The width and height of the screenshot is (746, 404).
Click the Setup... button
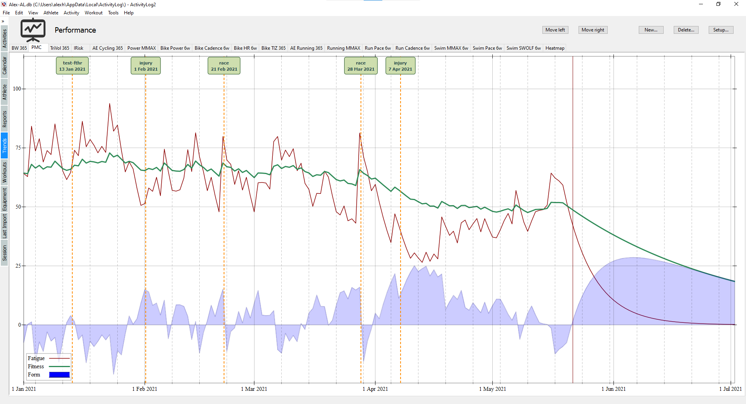(x=721, y=30)
